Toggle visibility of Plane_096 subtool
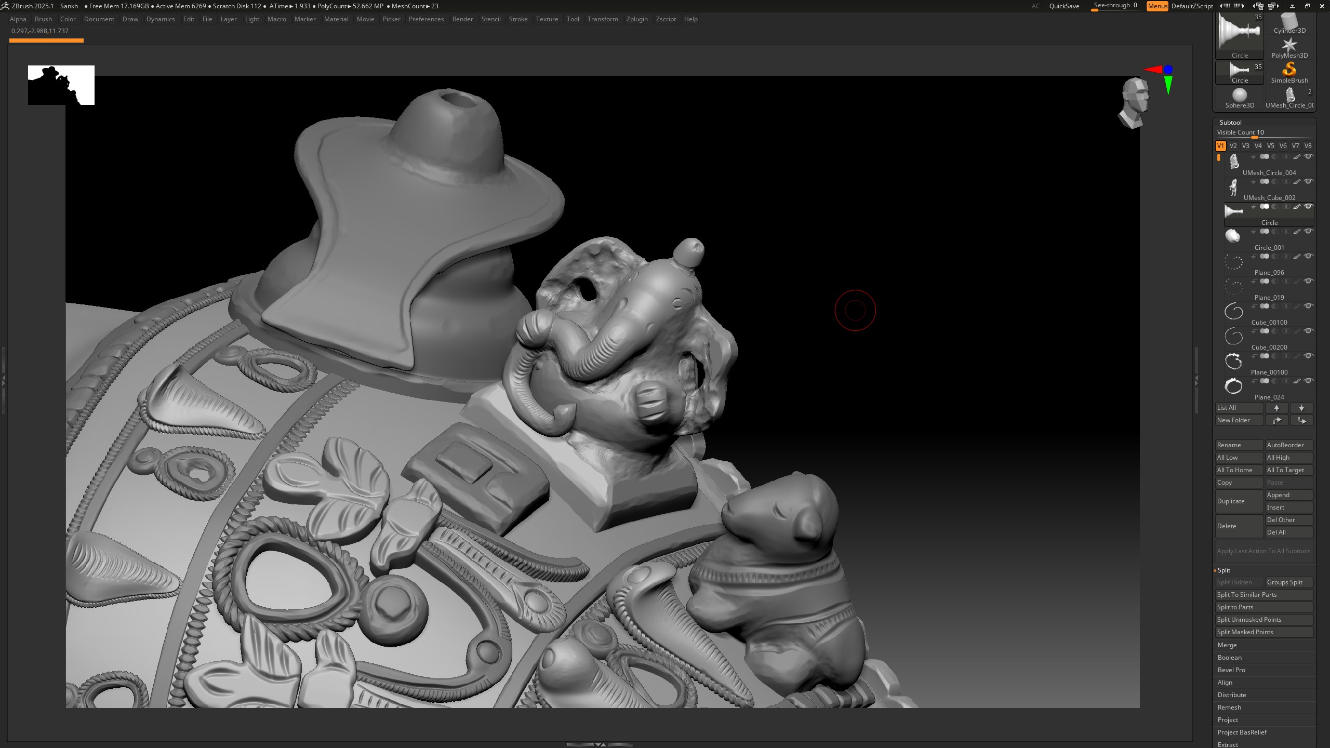The height and width of the screenshot is (748, 1330). (x=1309, y=256)
